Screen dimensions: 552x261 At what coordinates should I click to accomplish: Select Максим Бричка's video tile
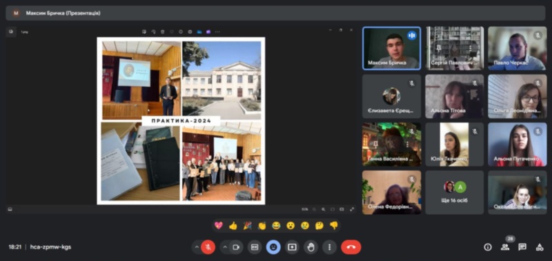391,48
